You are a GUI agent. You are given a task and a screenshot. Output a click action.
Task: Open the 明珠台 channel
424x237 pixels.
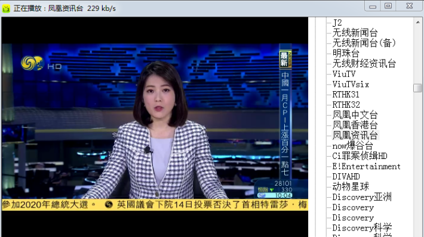[x=346, y=54]
